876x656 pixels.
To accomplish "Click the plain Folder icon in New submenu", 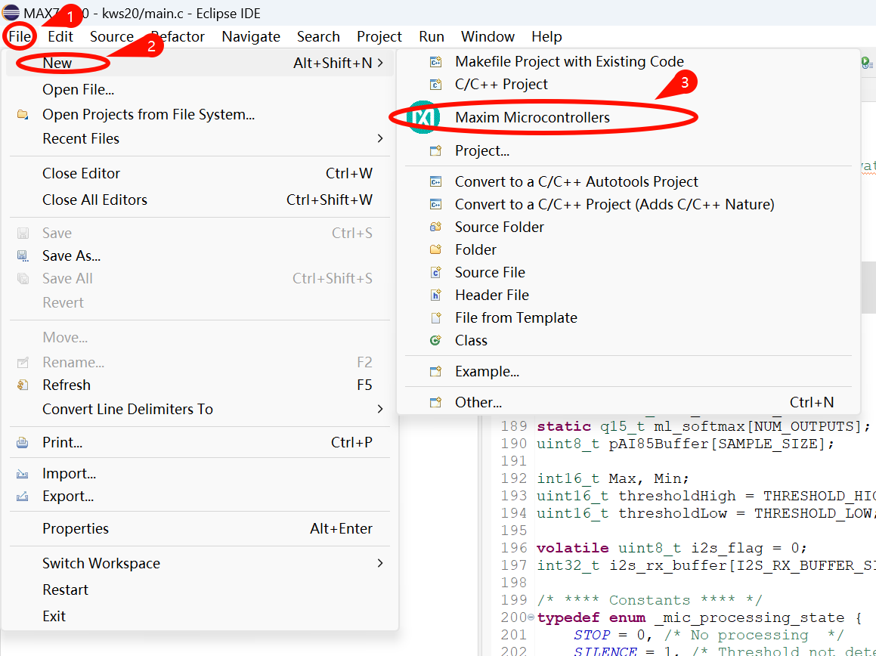I will point(435,249).
